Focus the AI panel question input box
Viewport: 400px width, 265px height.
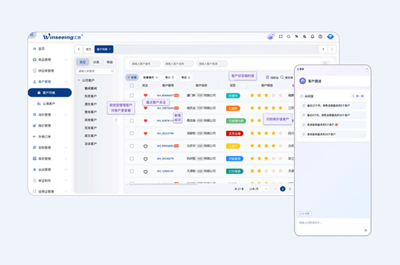333,226
